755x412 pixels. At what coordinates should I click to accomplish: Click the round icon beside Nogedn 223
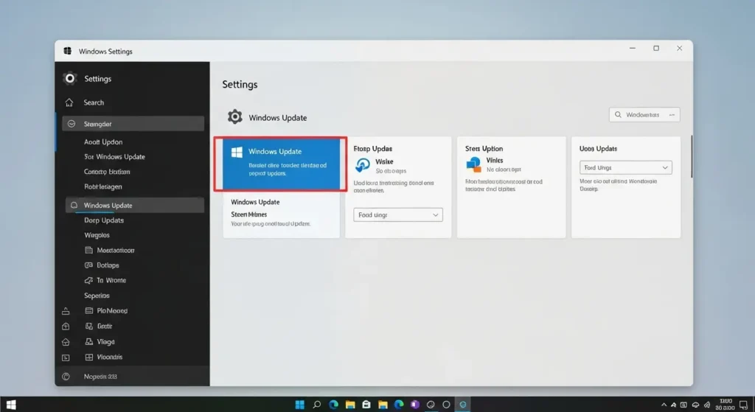tap(66, 377)
